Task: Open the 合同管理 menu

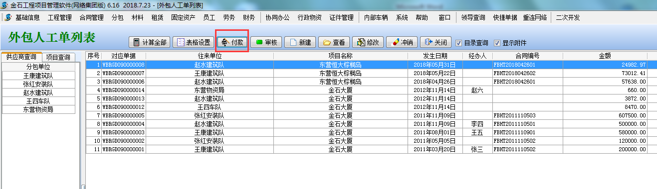Action: point(91,17)
